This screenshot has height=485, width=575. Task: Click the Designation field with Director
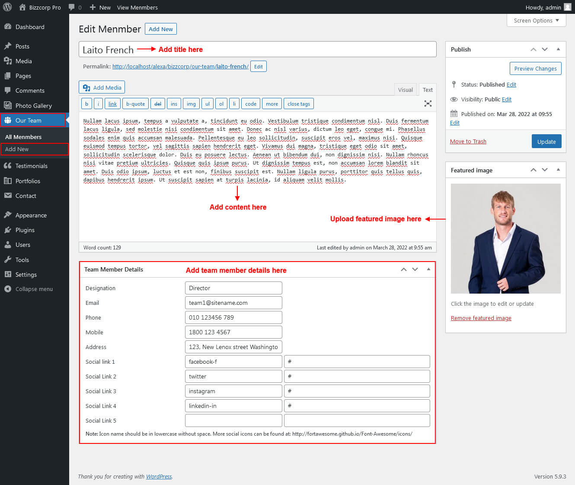pos(233,288)
